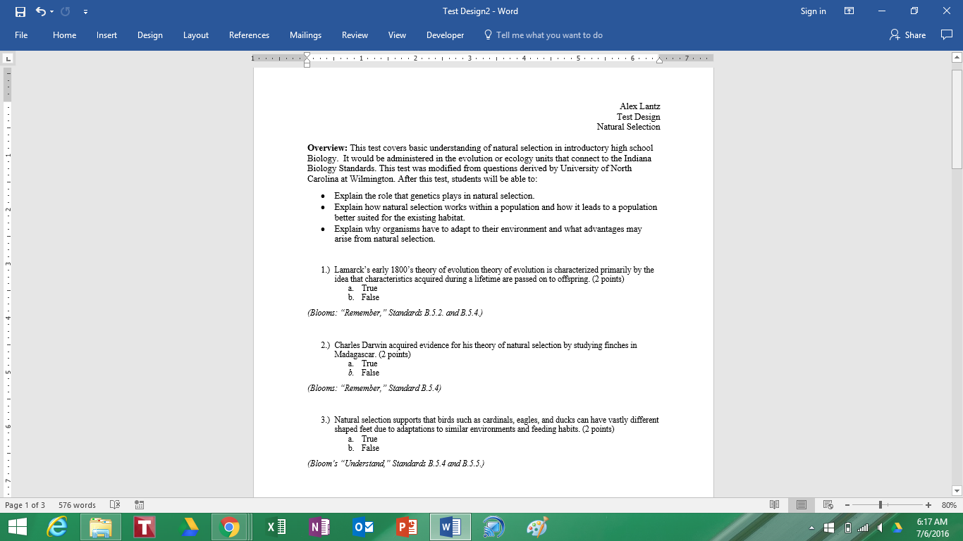This screenshot has height=541, width=963.
Task: Click the tab selector at ruler corner
Action: [7, 58]
